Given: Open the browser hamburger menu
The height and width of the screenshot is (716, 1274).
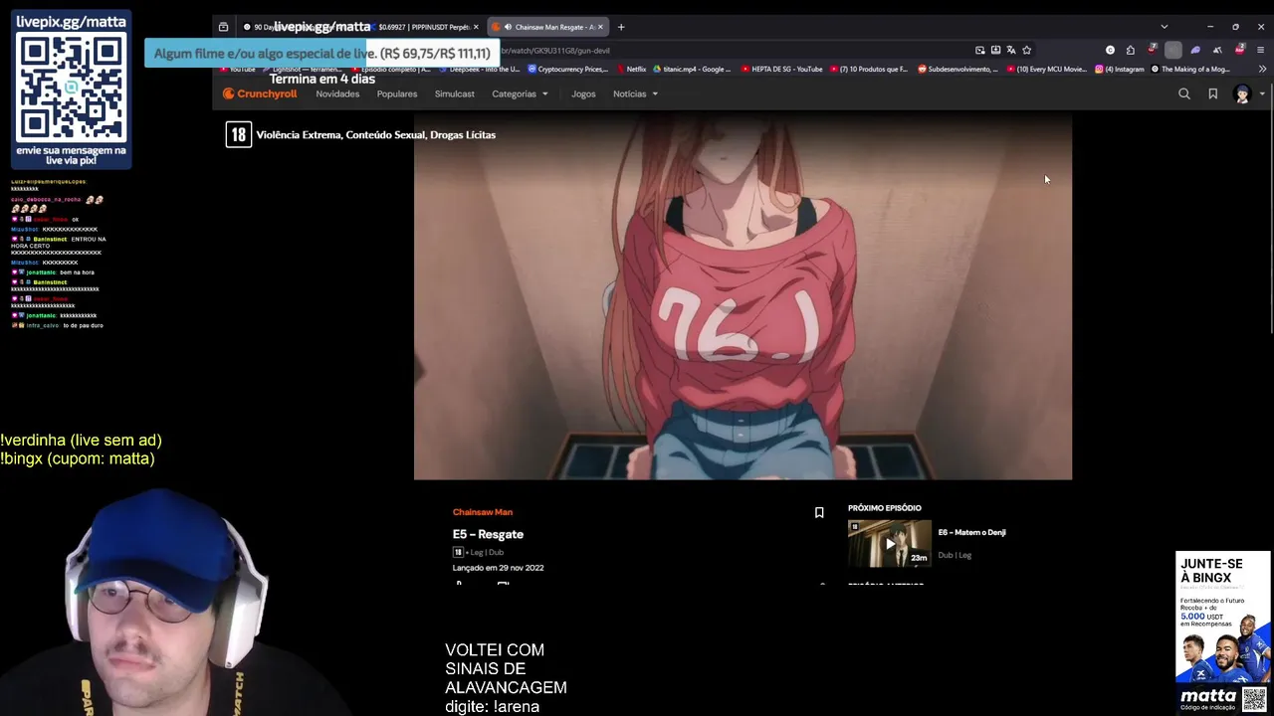Looking at the screenshot, I should [1260, 50].
